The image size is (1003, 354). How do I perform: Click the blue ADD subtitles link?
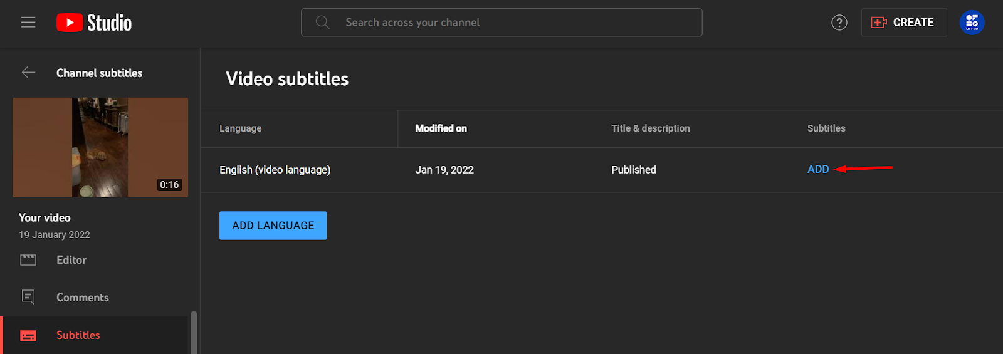(x=818, y=169)
